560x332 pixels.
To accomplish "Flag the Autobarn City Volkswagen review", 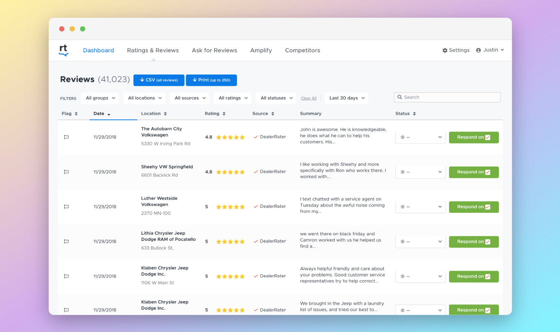I will [x=66, y=137].
